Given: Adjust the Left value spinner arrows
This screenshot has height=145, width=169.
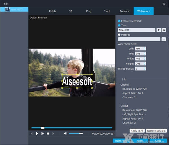Looking at the screenshot, I should [x=145, y=49].
